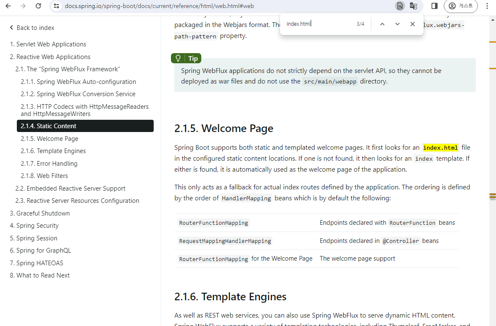Select highlighted 2.1.4. Static Content item
The height and width of the screenshot is (326, 496).
click(x=85, y=126)
